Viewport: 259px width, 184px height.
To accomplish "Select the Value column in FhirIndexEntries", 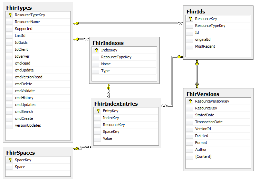I will (107, 138).
